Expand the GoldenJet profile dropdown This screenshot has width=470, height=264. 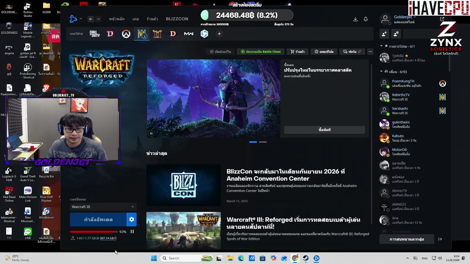(405, 17)
